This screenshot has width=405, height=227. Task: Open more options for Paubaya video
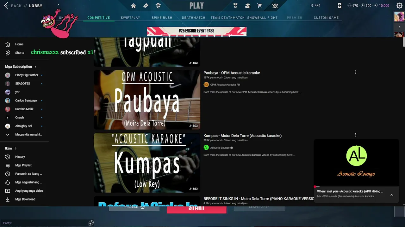(356, 72)
